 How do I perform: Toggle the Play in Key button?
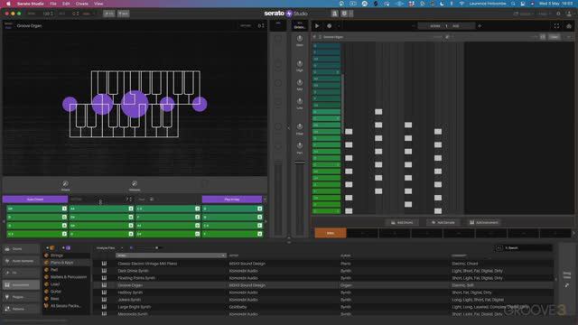click(232, 200)
